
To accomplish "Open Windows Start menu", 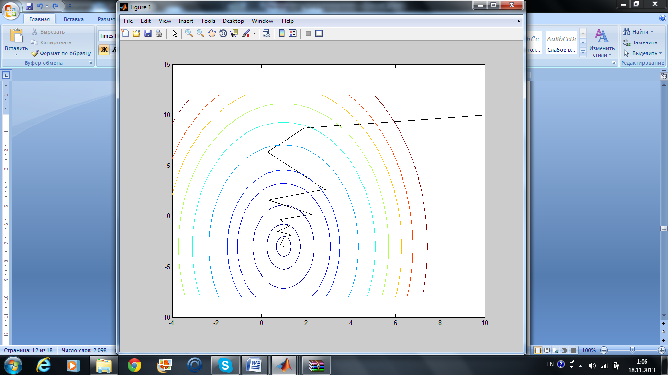I will 12,365.
